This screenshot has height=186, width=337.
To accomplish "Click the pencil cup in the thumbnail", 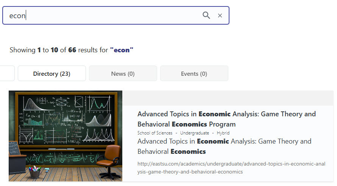I will pos(35,172).
